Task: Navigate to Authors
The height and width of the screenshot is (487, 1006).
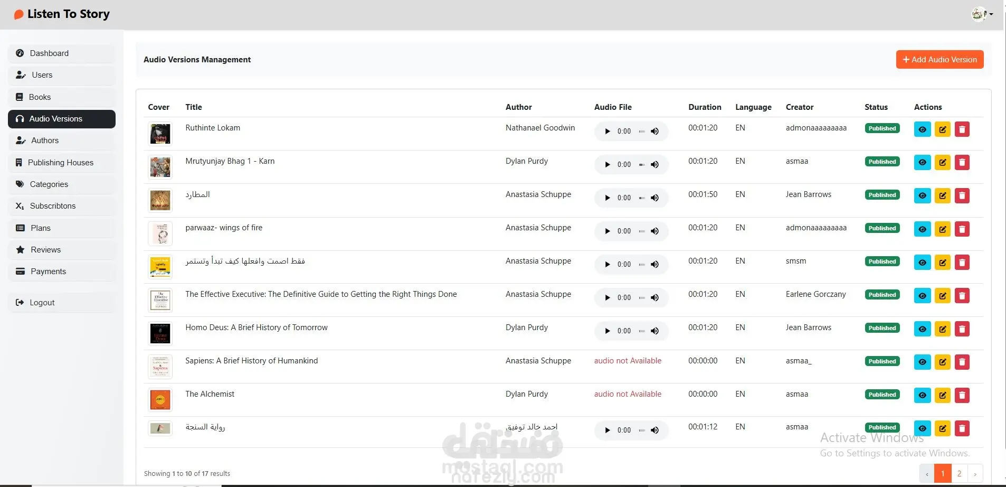Action: 62,141
